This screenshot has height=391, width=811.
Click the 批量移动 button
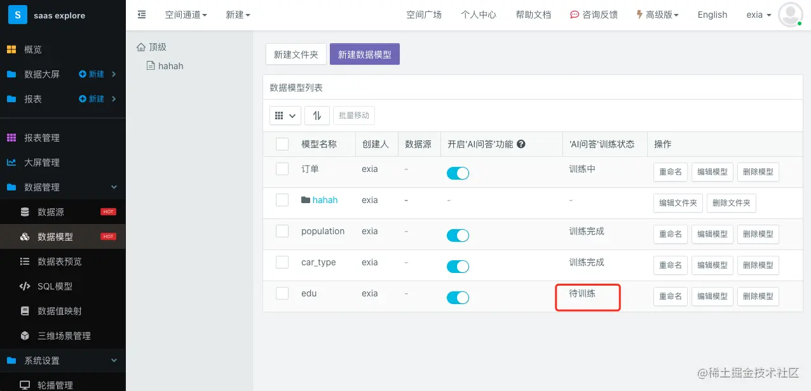tap(354, 116)
